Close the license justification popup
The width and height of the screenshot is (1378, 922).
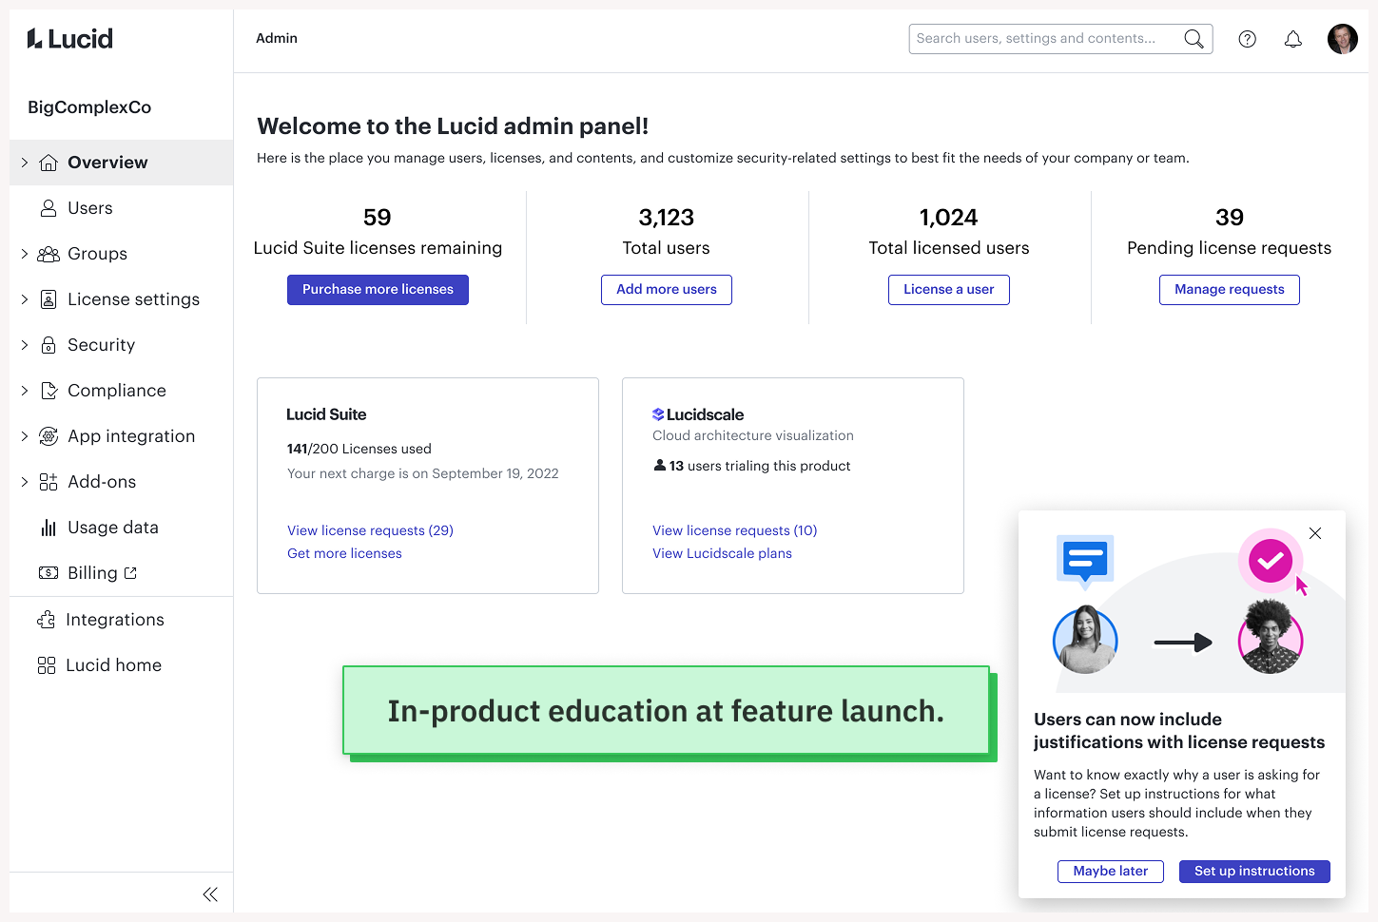click(x=1314, y=533)
